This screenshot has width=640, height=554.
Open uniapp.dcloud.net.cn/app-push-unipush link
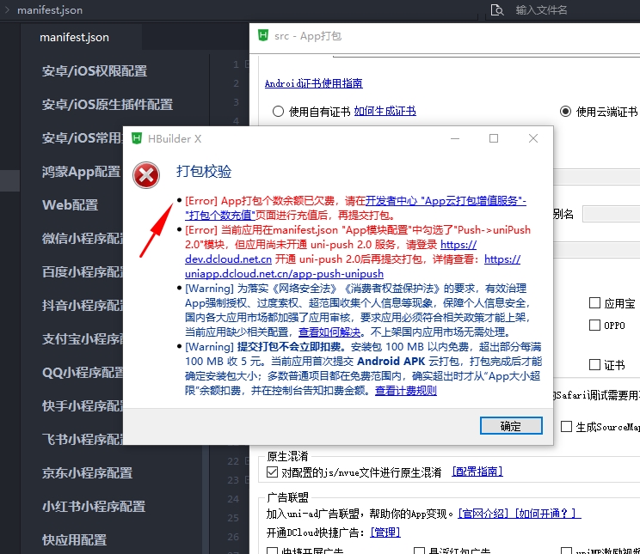tap(284, 273)
